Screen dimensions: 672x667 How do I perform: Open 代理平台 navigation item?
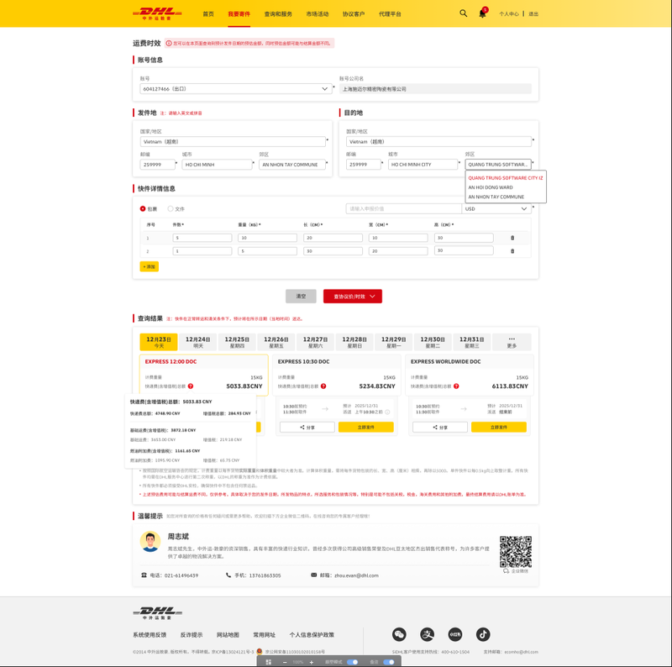(390, 14)
